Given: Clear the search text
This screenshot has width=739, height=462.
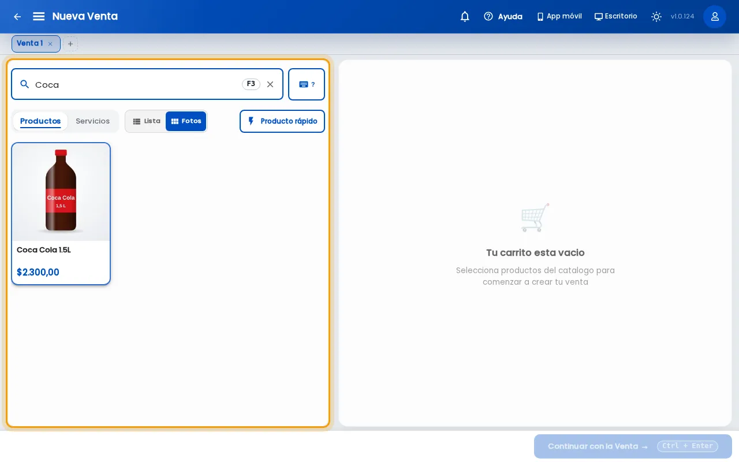Looking at the screenshot, I should coord(270,84).
